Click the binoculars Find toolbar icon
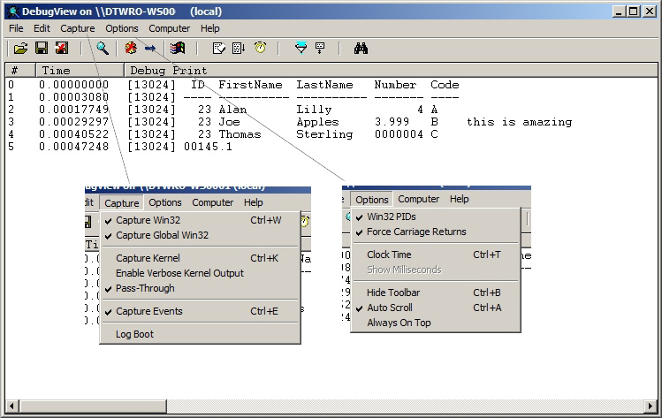Image resolution: width=662 pixels, height=418 pixels. coord(361,48)
